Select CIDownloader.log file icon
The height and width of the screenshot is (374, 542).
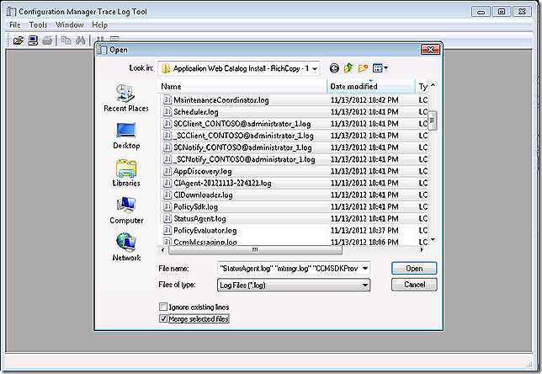pyautogui.click(x=167, y=195)
